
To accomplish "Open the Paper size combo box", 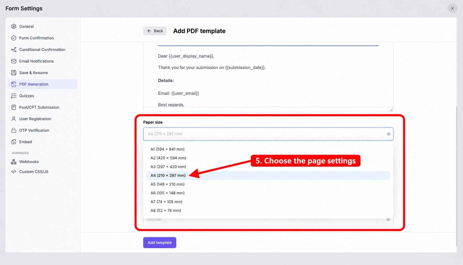I will pyautogui.click(x=268, y=134).
